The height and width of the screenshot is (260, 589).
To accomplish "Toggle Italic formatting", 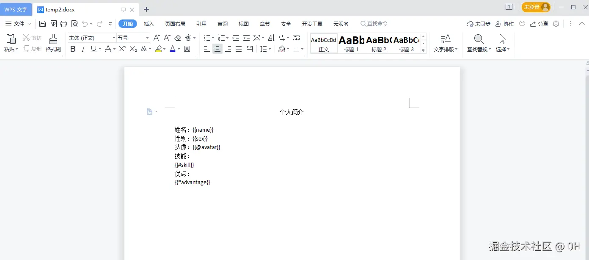I will click(83, 49).
